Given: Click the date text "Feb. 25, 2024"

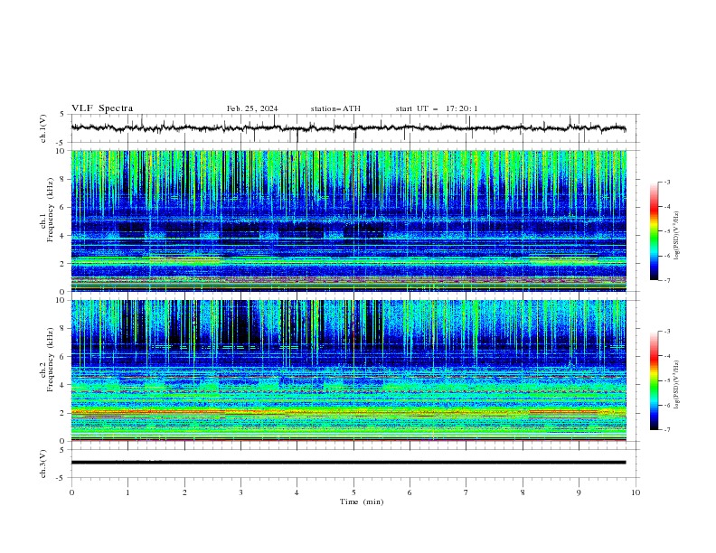Looking at the screenshot, I should click(x=252, y=108).
